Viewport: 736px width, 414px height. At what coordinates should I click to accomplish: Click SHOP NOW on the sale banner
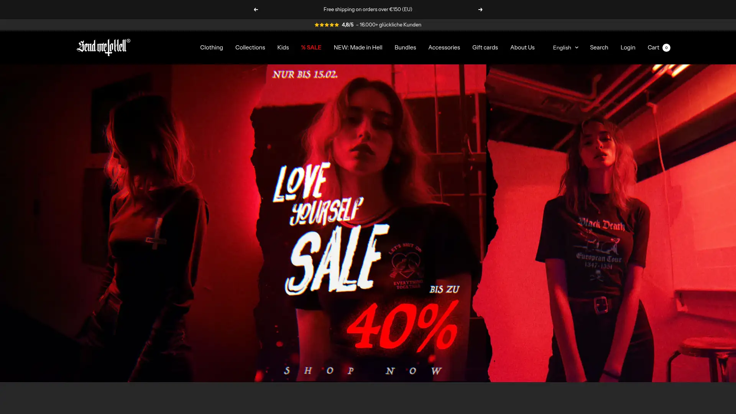pyautogui.click(x=363, y=370)
